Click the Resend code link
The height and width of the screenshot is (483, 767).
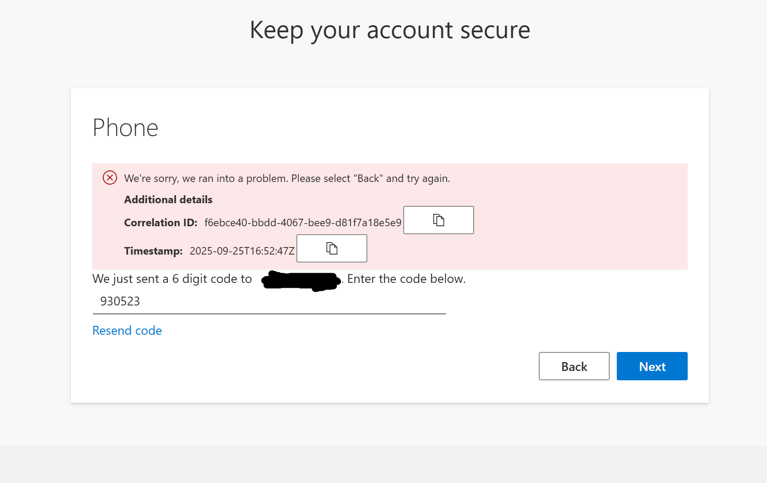click(x=127, y=330)
